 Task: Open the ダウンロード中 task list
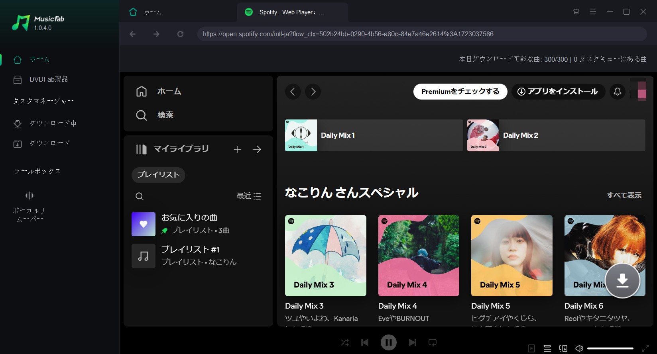(45, 123)
